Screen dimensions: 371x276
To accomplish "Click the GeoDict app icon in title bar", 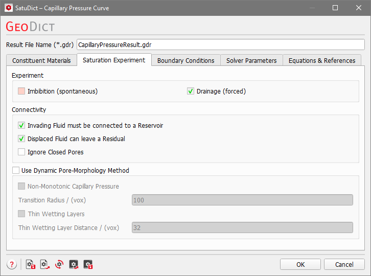I will pyautogui.click(x=9, y=8).
